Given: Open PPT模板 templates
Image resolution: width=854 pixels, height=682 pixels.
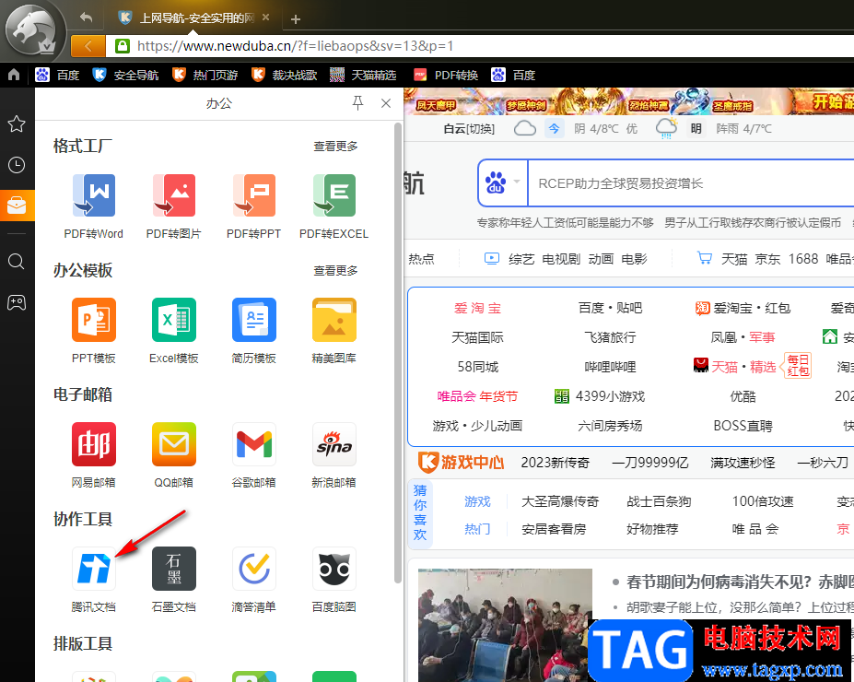Looking at the screenshot, I should pos(94,331).
